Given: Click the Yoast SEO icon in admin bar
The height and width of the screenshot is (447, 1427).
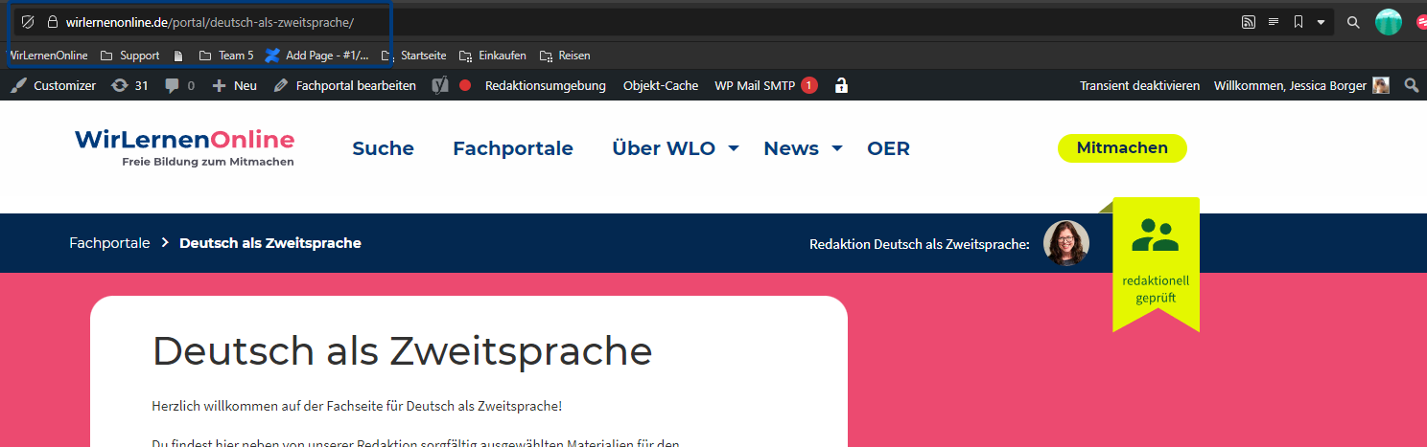Looking at the screenshot, I should (x=438, y=85).
